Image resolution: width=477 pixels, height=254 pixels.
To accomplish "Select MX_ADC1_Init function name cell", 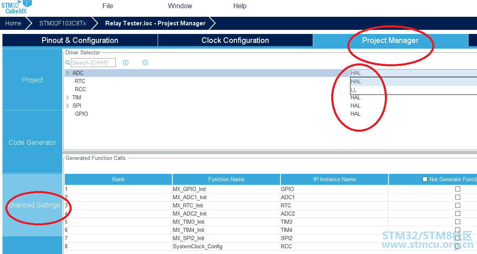I will (x=226, y=197).
